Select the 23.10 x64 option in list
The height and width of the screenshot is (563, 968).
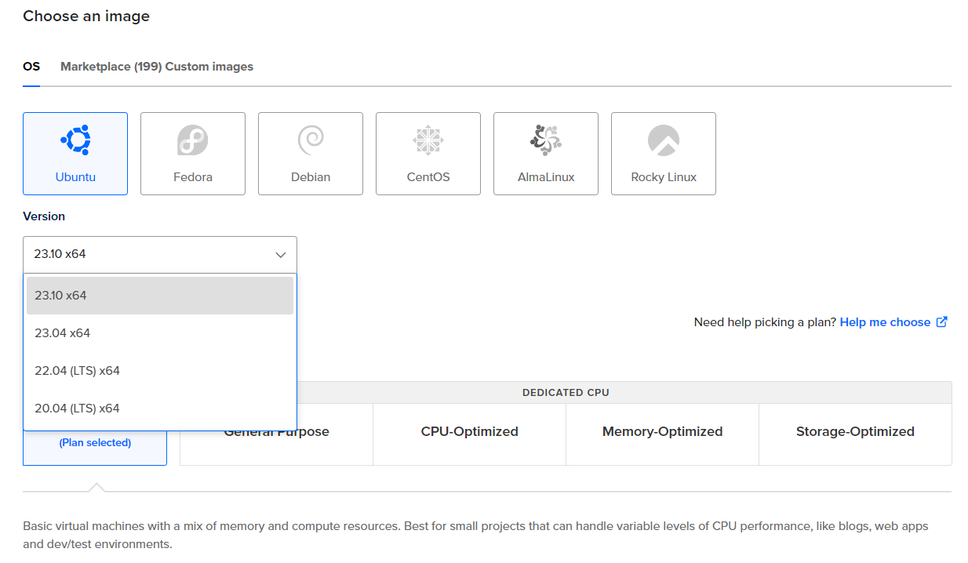click(x=160, y=296)
